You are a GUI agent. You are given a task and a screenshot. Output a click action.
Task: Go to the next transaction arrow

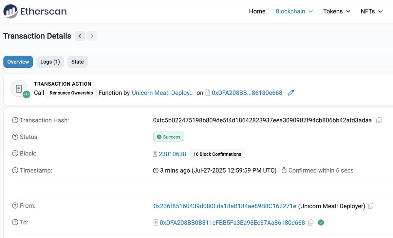(92, 36)
